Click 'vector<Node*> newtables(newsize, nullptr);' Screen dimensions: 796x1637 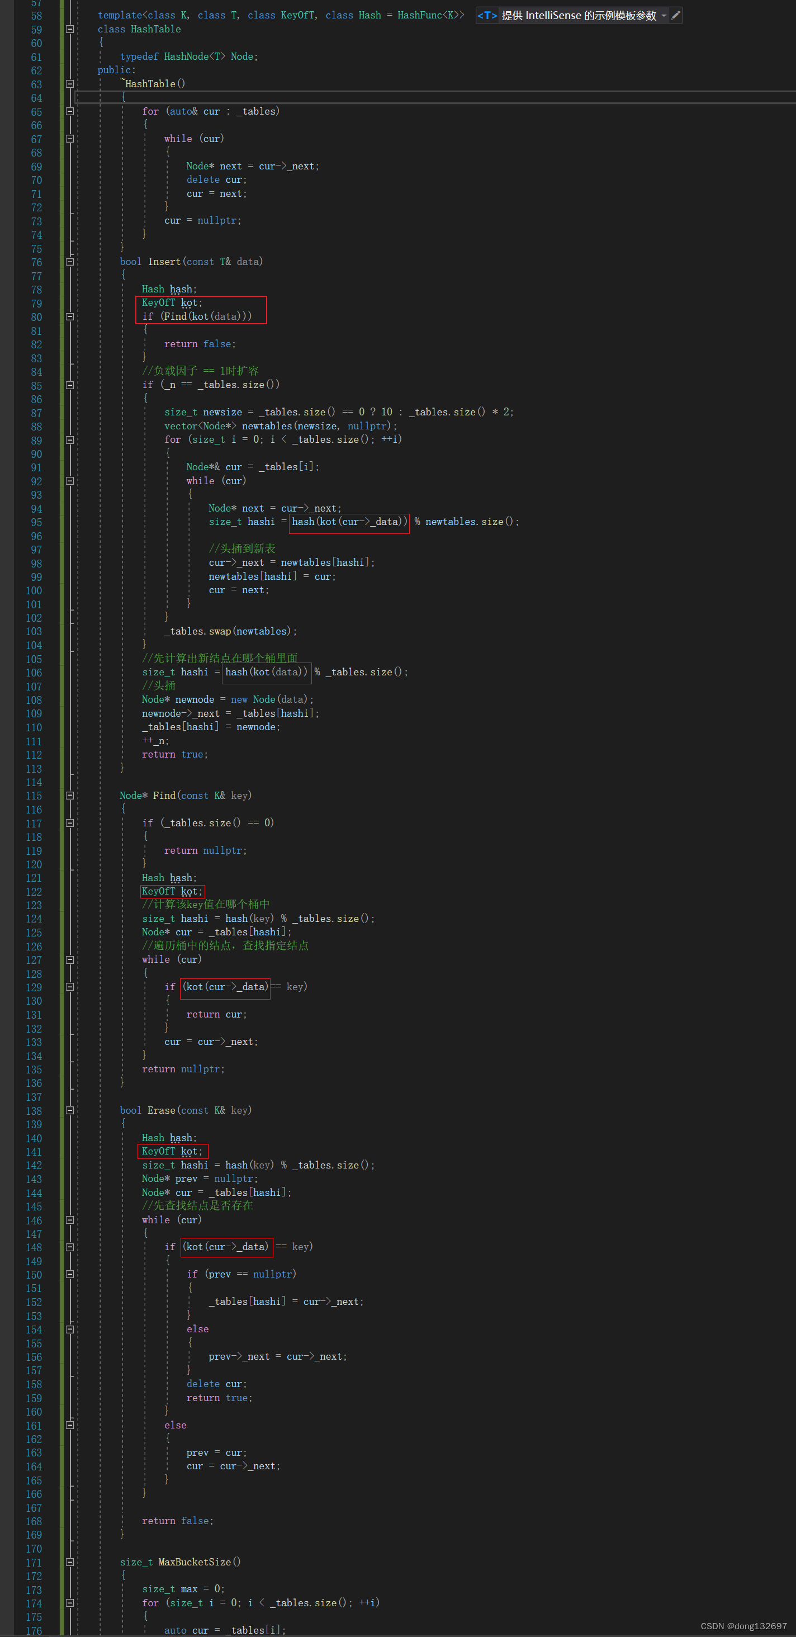point(281,427)
